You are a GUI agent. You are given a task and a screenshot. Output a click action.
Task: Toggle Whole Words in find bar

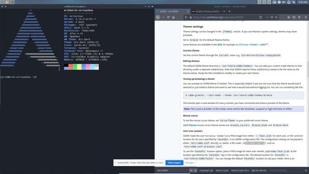click(x=259, y=171)
